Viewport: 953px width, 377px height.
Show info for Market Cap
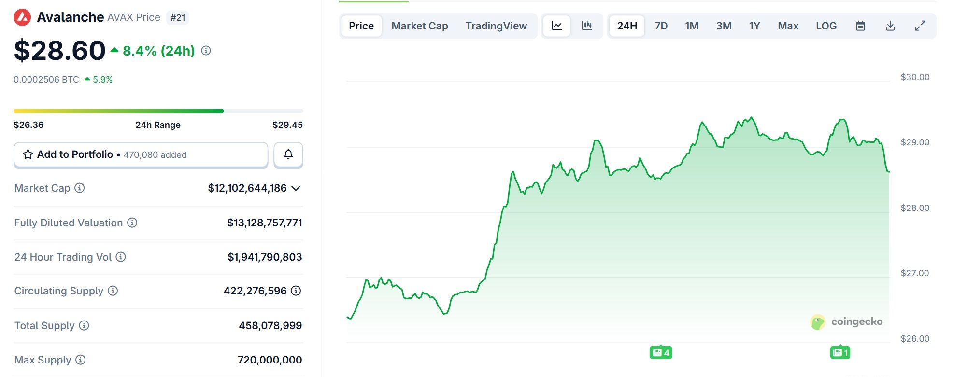click(80, 188)
